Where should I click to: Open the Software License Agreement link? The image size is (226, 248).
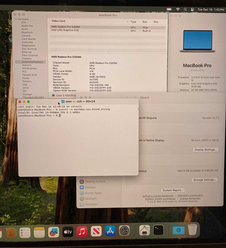(158, 196)
